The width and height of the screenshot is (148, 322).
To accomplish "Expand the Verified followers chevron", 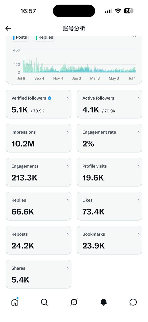I will 67,98.
